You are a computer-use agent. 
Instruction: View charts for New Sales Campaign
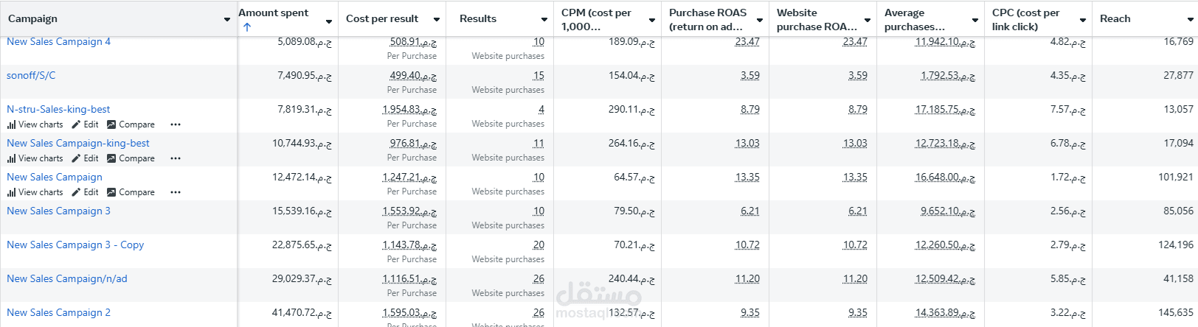pos(35,192)
